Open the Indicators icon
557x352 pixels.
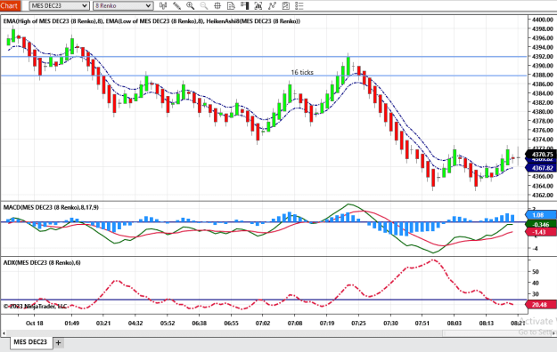(272, 5)
